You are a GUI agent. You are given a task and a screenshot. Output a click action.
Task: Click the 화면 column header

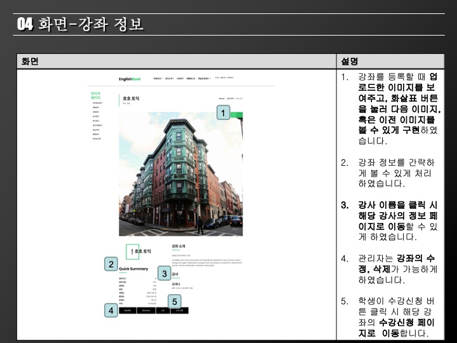click(30, 61)
